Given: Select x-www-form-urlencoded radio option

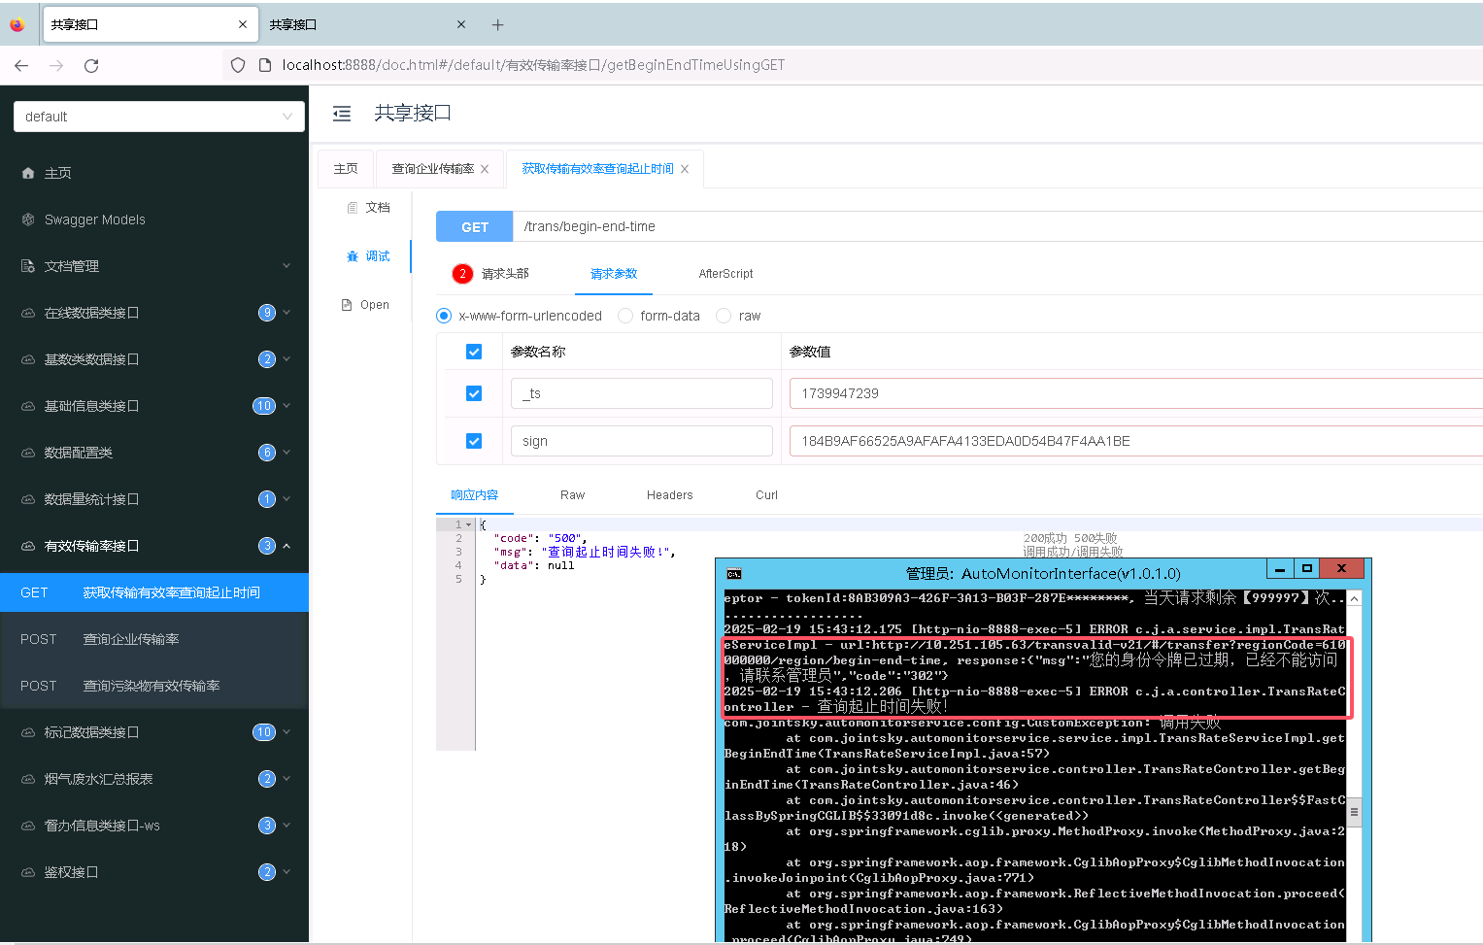Looking at the screenshot, I should tap(444, 316).
